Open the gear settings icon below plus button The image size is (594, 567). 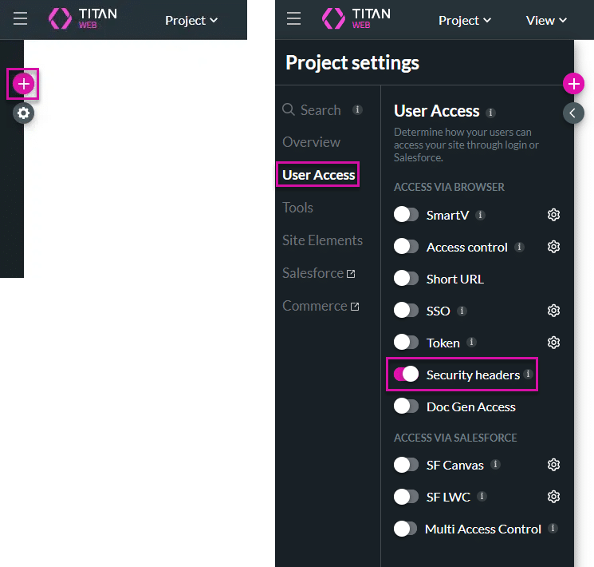(x=24, y=113)
